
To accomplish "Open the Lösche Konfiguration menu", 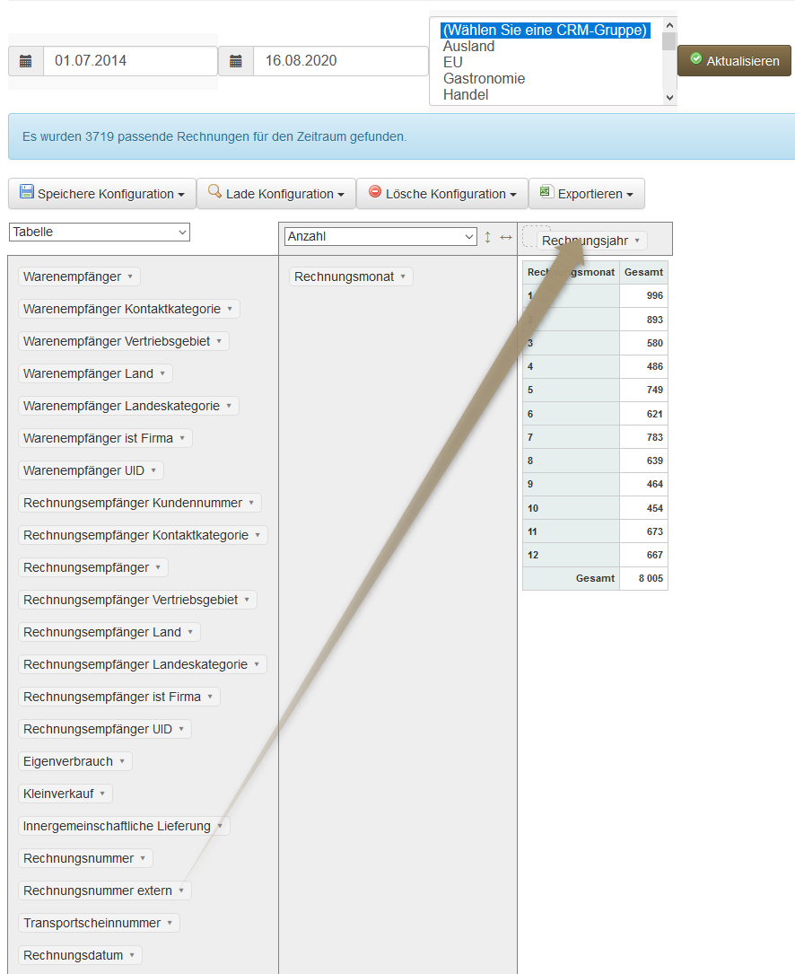I will tap(442, 193).
